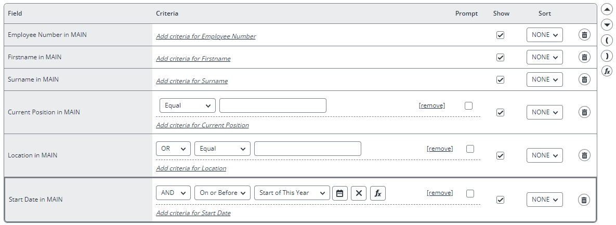
Task: Click the Current Position criteria text field
Action: [x=272, y=105]
